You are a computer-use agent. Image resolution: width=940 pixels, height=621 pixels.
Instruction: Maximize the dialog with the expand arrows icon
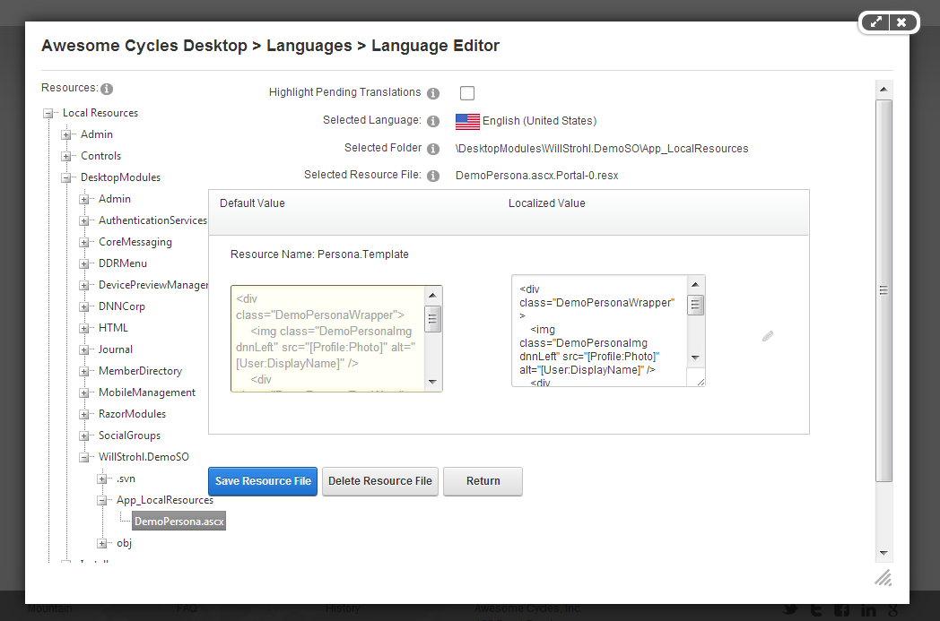pos(875,22)
